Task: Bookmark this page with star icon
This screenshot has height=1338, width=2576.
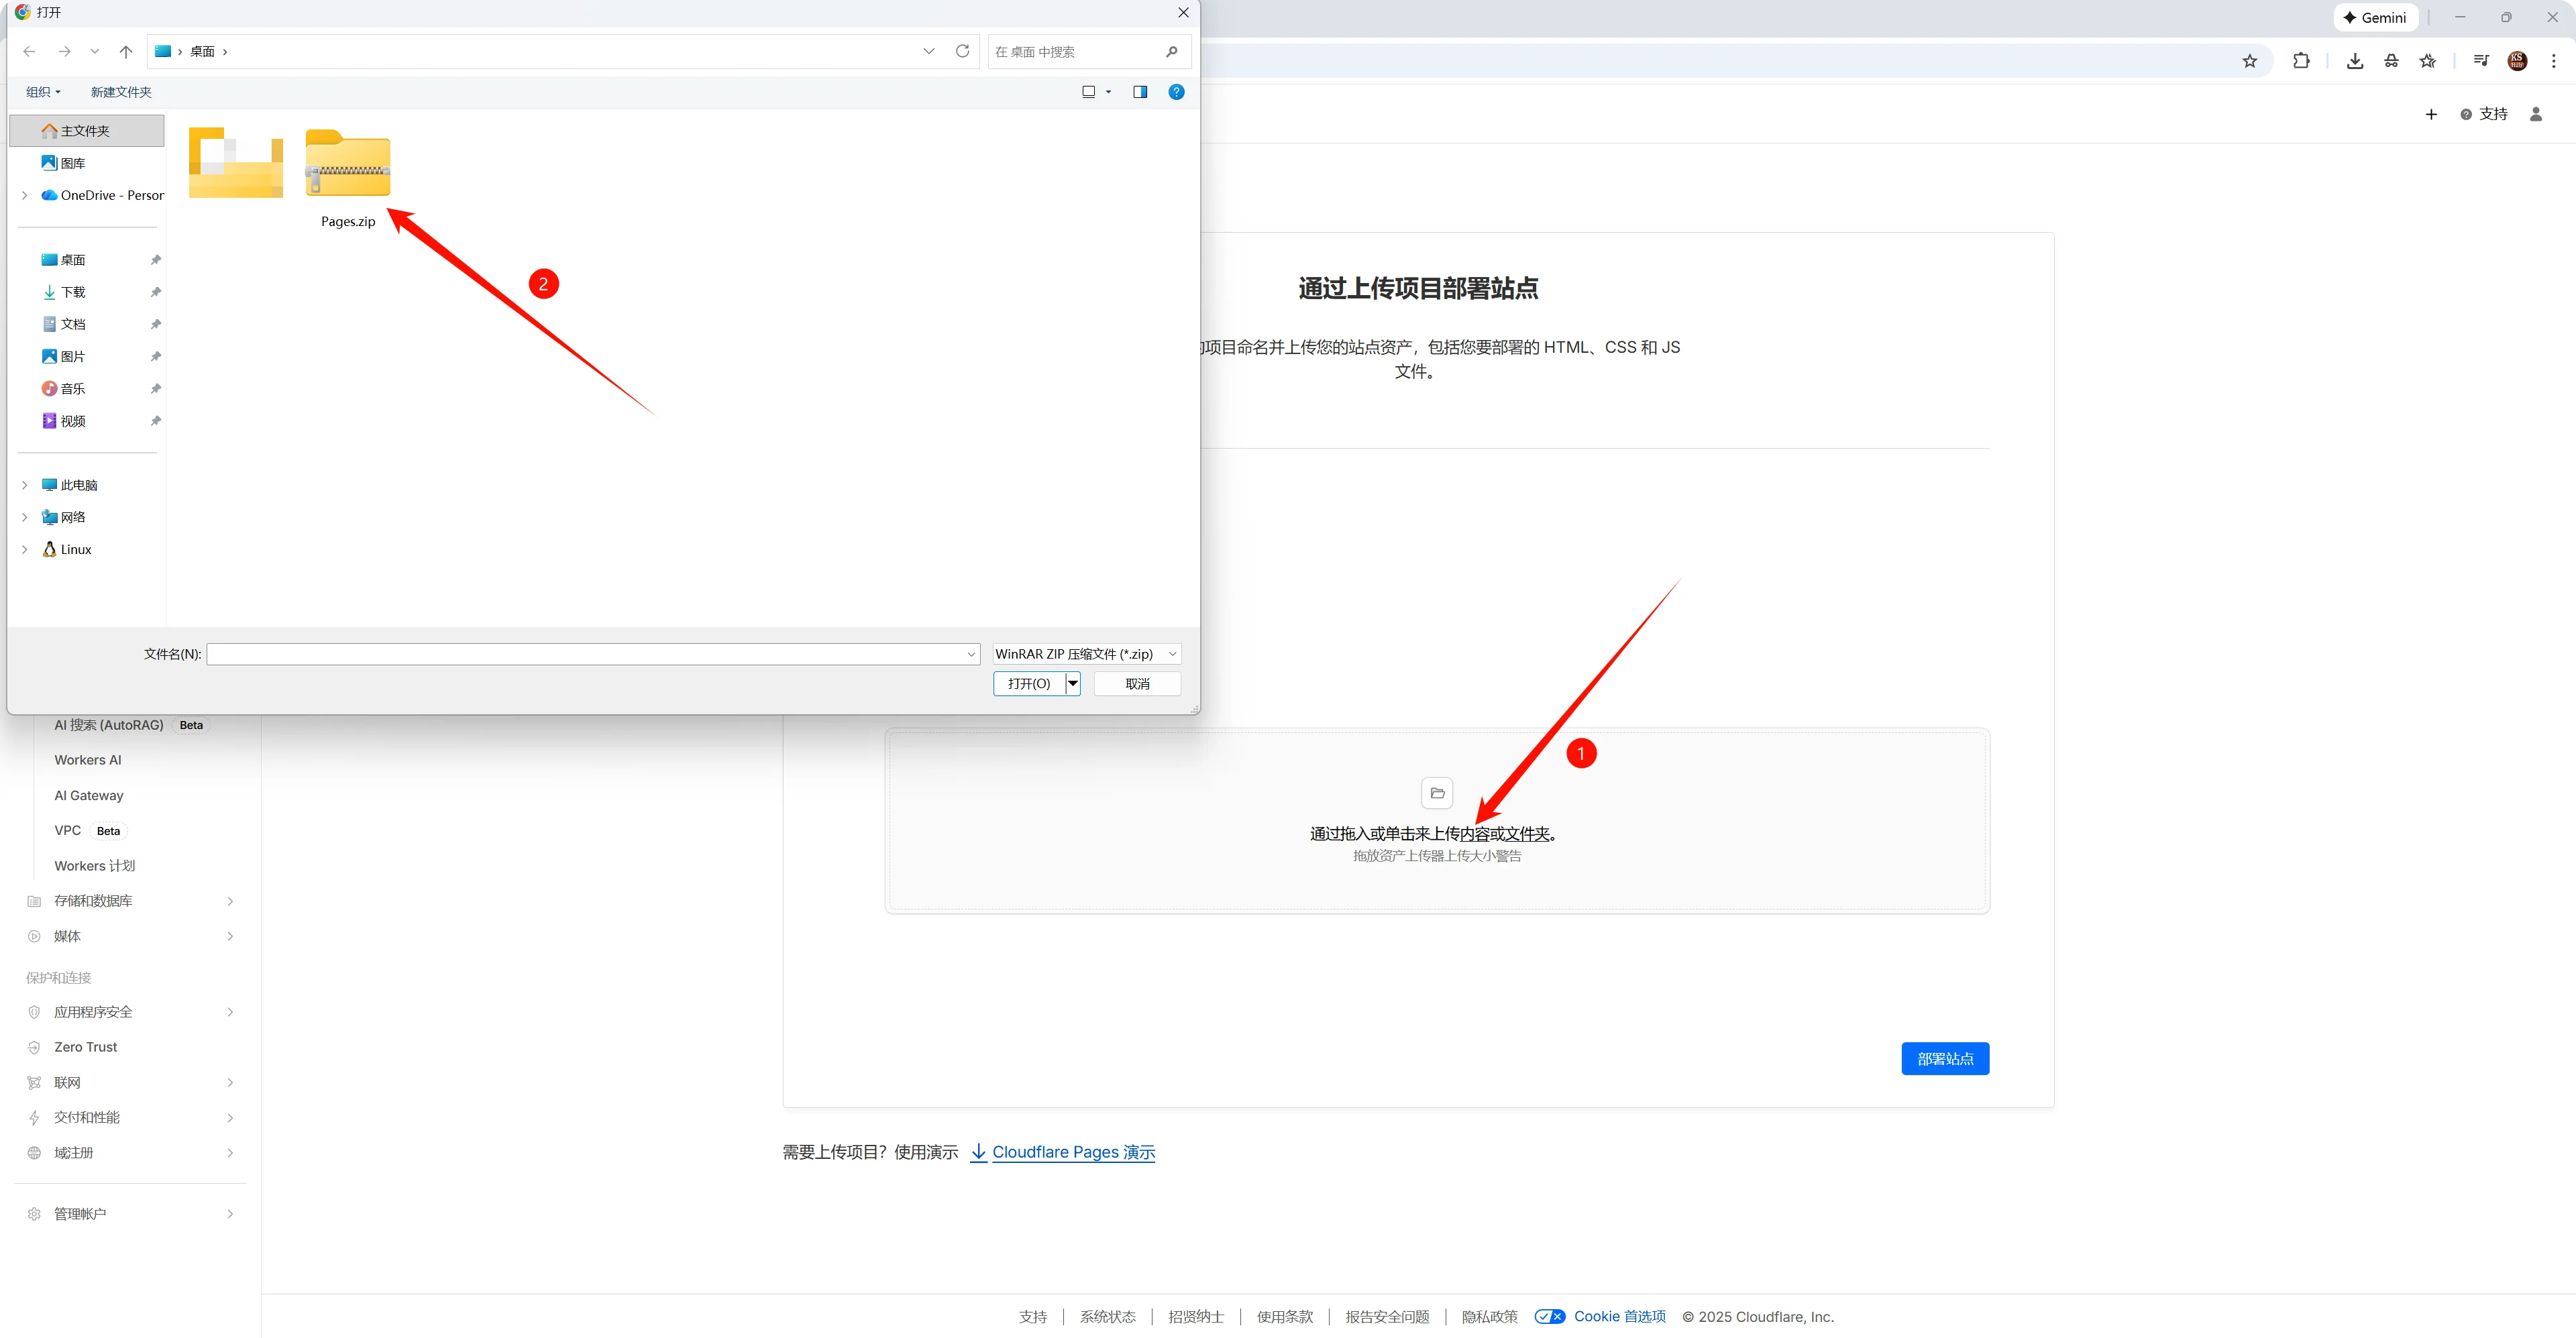Action: 2249,61
